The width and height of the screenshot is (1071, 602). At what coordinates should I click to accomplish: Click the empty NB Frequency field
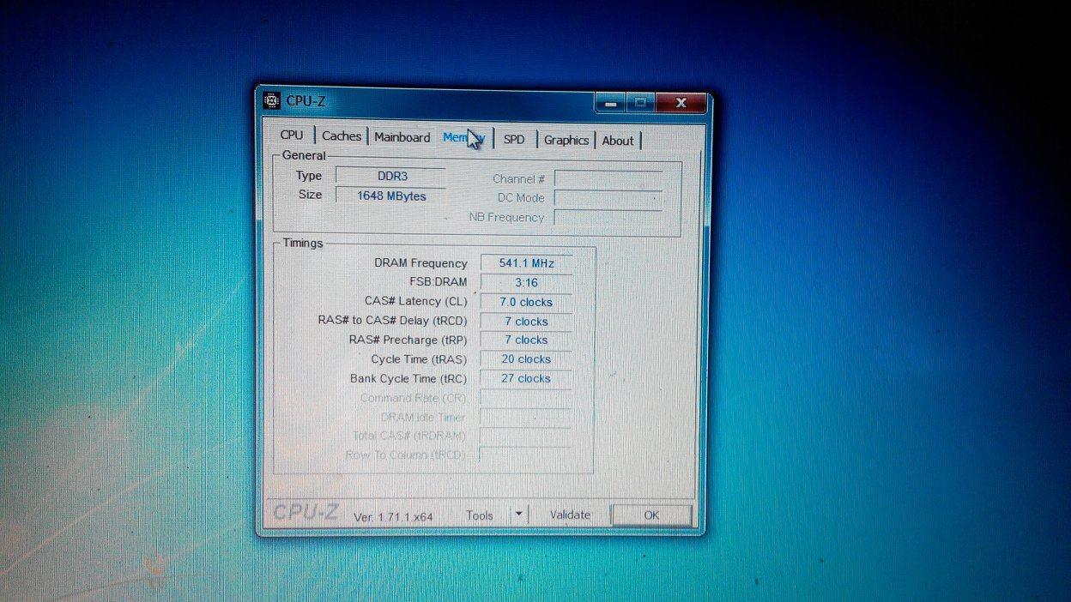pyautogui.click(x=608, y=217)
